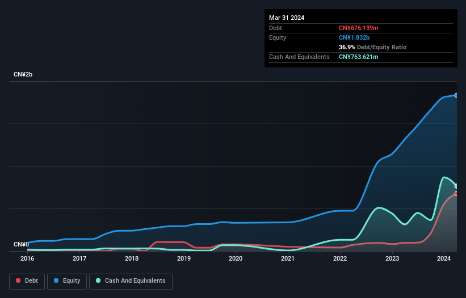The width and height of the screenshot is (466, 298).
Task: Toggle the Debt legend button
Action: tap(27, 281)
